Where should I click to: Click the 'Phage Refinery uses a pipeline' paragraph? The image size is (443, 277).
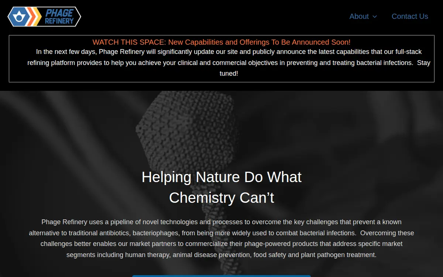click(x=221, y=239)
